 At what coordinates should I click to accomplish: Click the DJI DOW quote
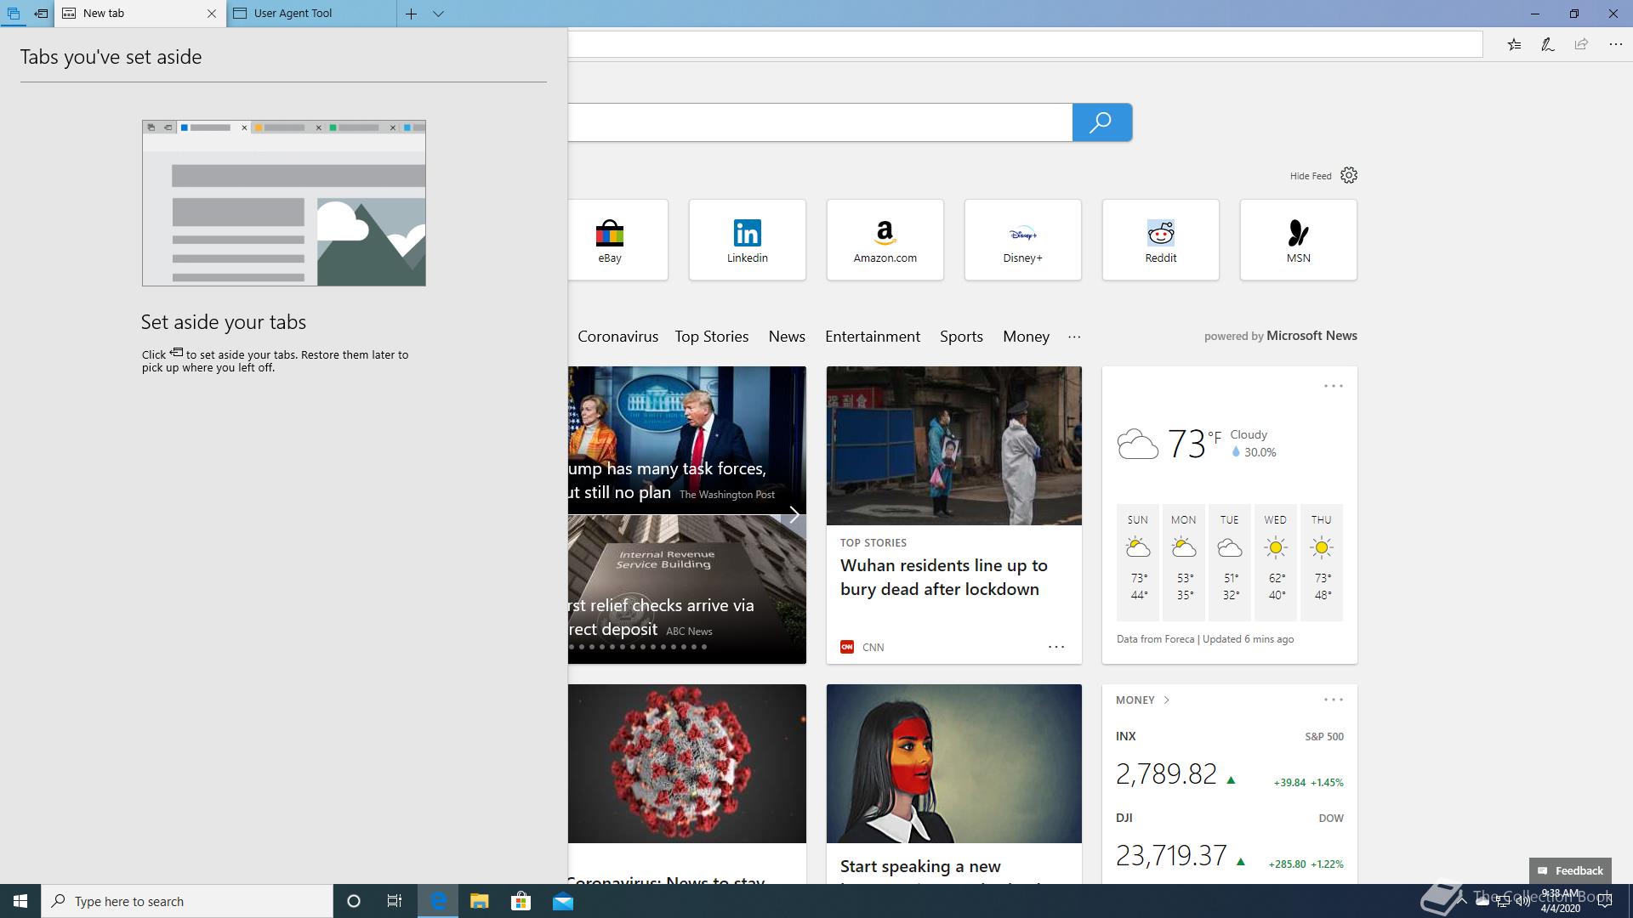(1230, 842)
